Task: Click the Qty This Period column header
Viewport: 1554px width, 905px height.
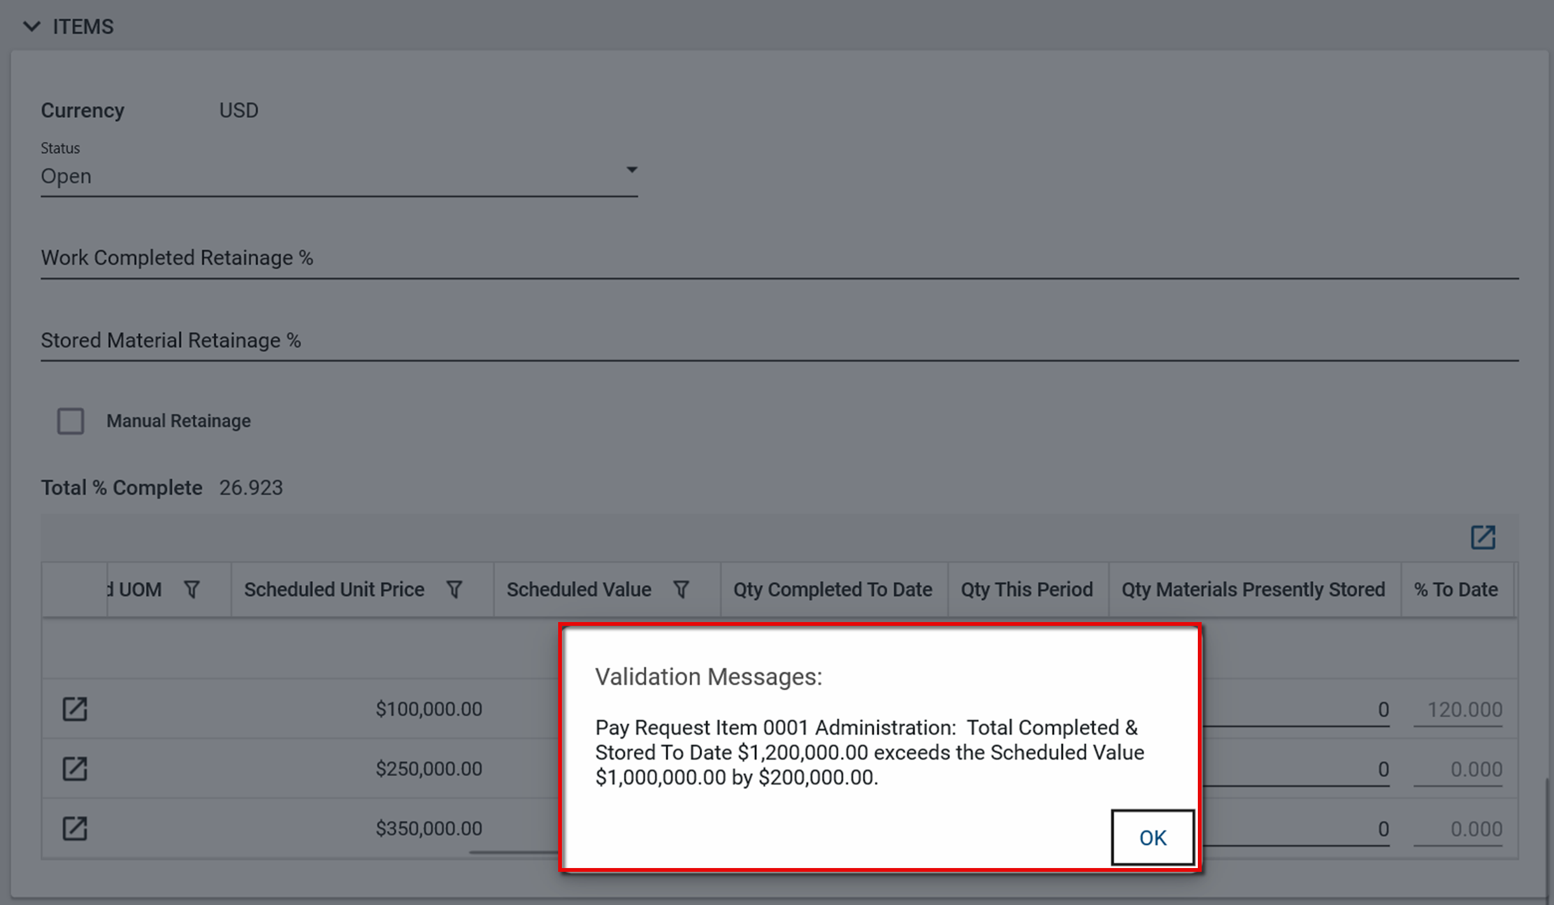Action: (x=1026, y=590)
